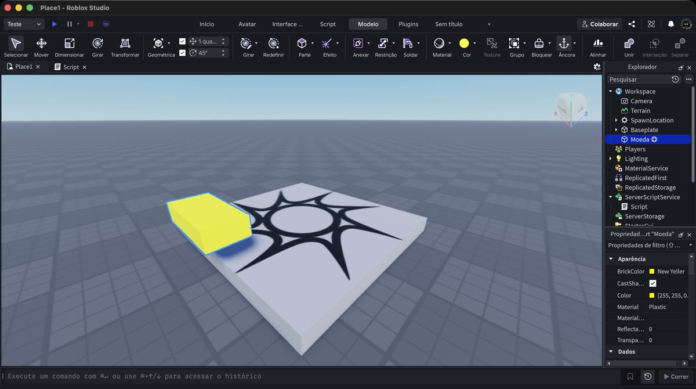The image size is (696, 389).
Task: Open the Plugins ribbon tab
Action: pyautogui.click(x=408, y=24)
